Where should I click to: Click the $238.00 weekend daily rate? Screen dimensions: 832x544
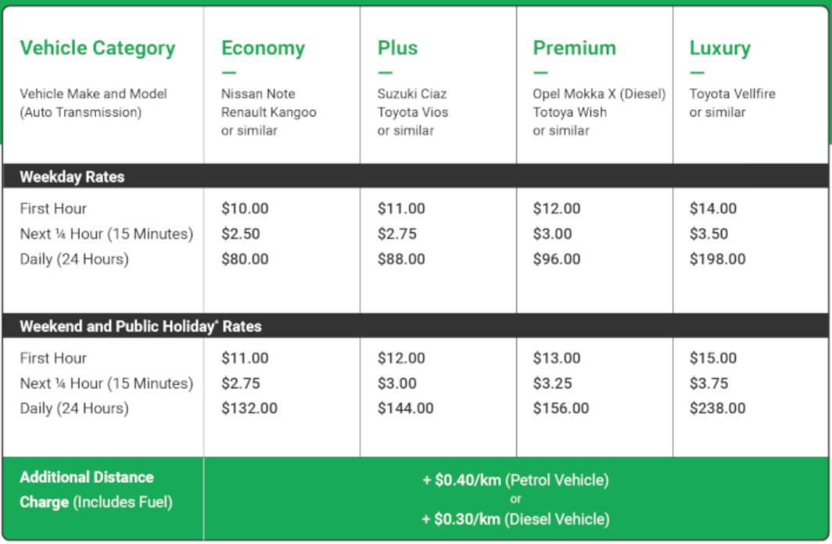718,408
